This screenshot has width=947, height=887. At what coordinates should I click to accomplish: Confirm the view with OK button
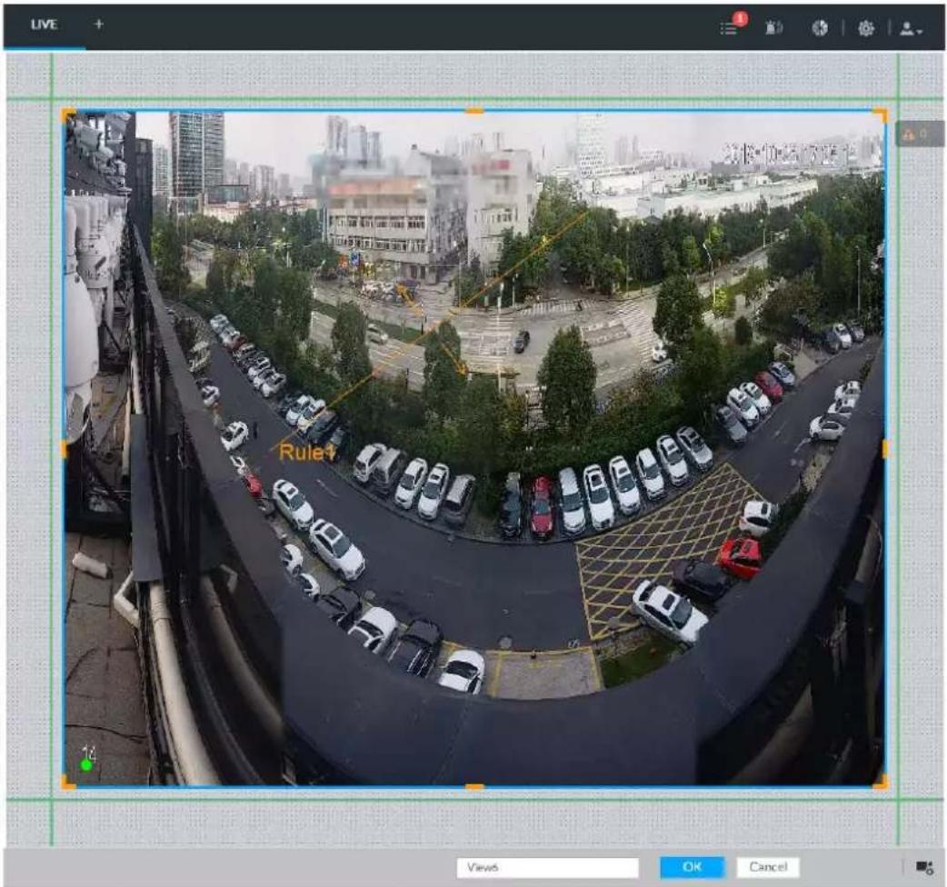pos(693,867)
